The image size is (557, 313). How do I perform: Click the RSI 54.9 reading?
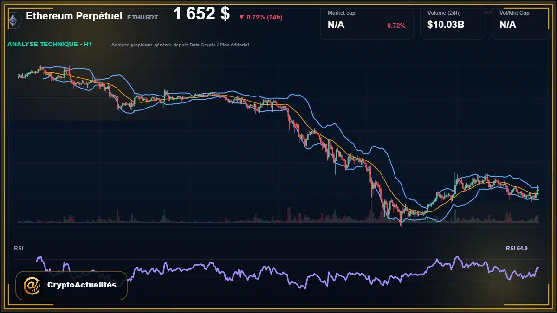pos(517,249)
